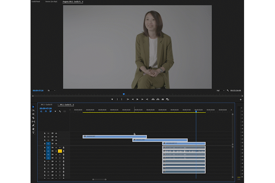Toggle track output eye for V1
Image resolution: width=275 pixels, height=183 pixels.
[56, 144]
